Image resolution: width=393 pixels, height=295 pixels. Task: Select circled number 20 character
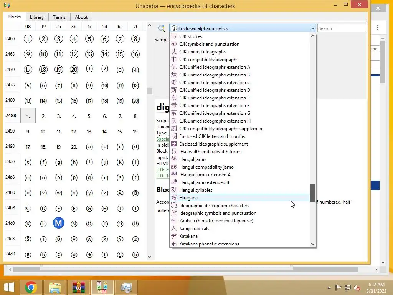(x=74, y=70)
